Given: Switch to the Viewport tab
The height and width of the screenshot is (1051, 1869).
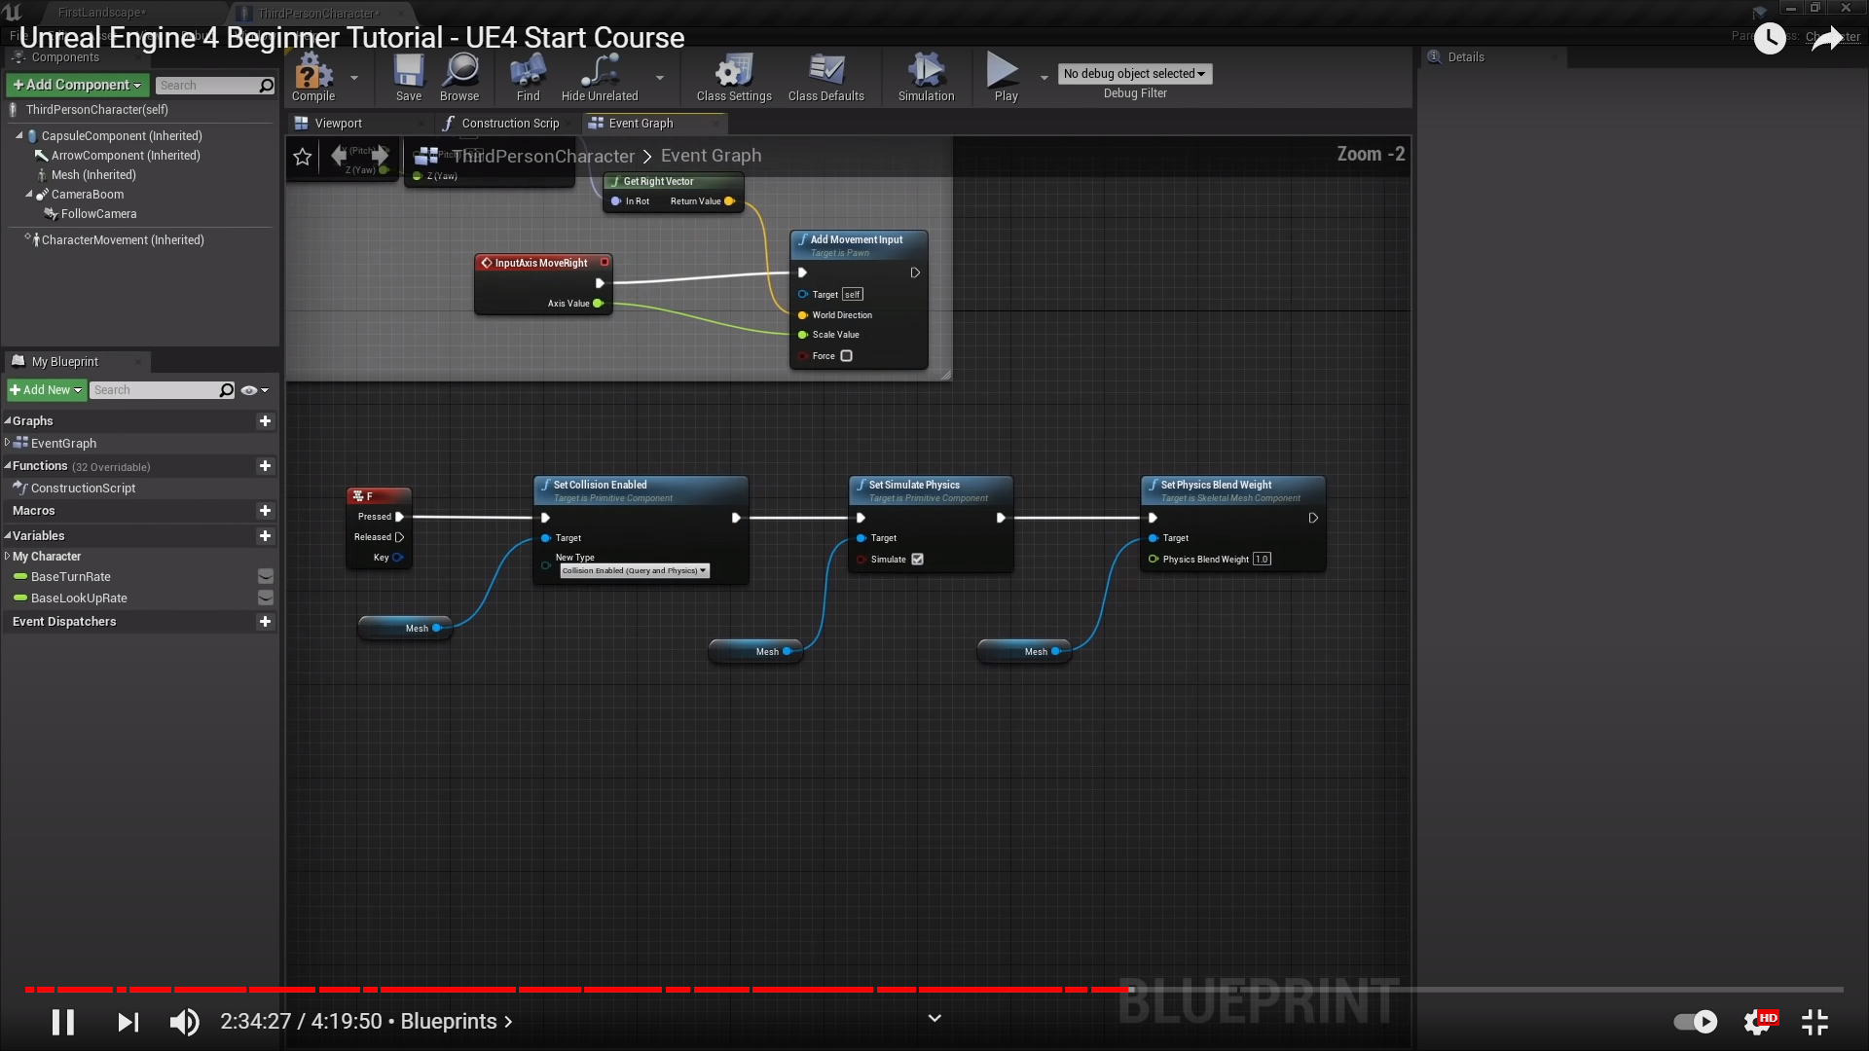Looking at the screenshot, I should click(x=338, y=124).
